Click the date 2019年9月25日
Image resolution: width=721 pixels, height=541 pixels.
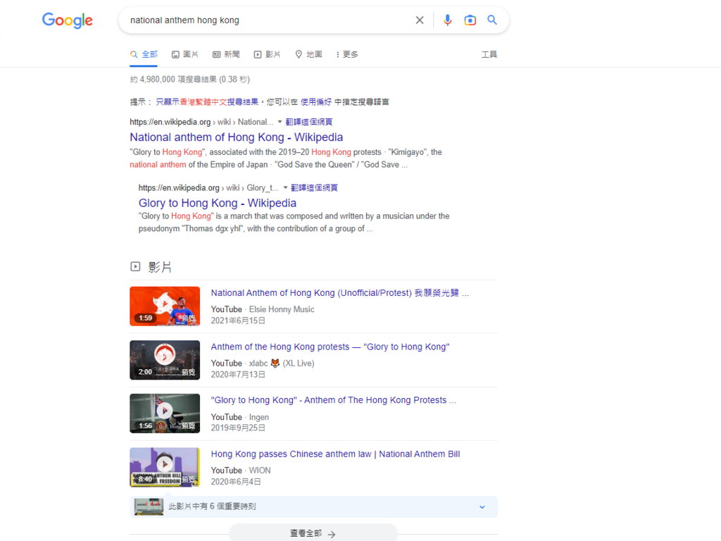pos(238,428)
